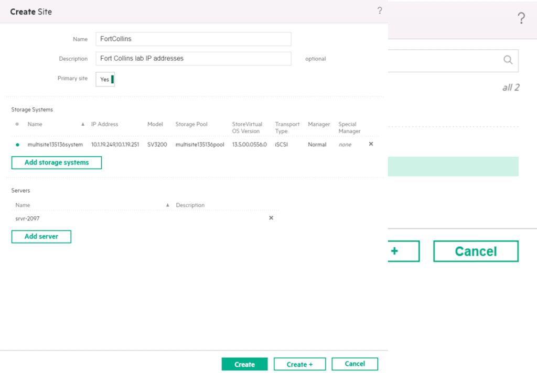The height and width of the screenshot is (373, 537).
Task: Click the highlighted green row in background window
Action: [453, 167]
